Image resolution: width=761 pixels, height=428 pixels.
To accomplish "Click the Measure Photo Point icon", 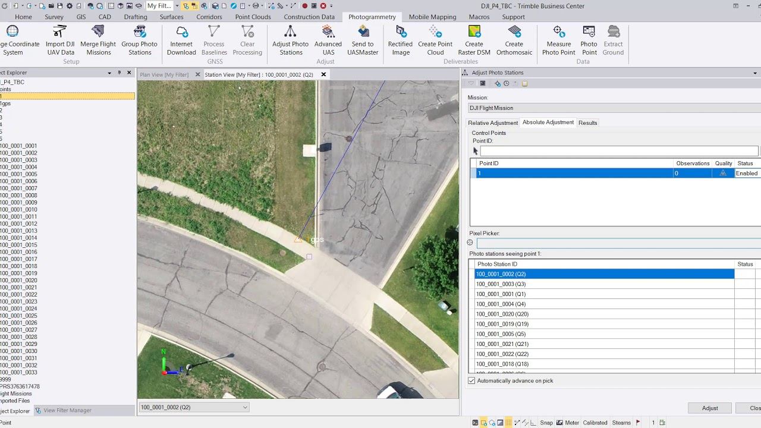I will click(558, 40).
